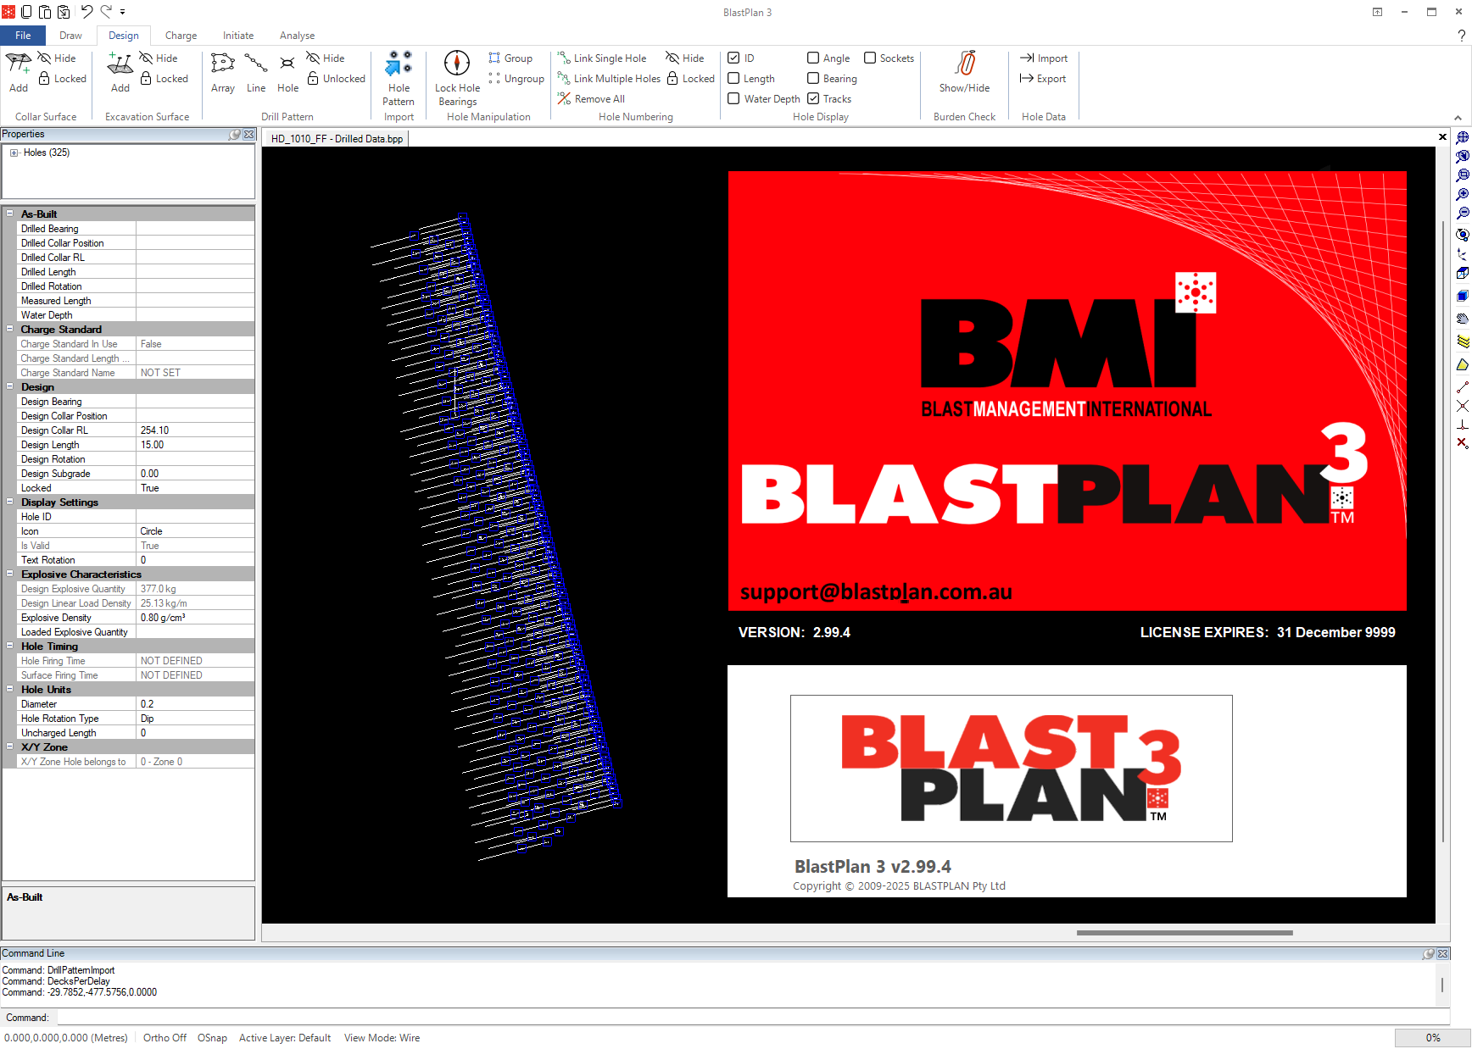Open the Analyse ribbon tab
Image resolution: width=1472 pixels, height=1049 pixels.
tap(297, 36)
